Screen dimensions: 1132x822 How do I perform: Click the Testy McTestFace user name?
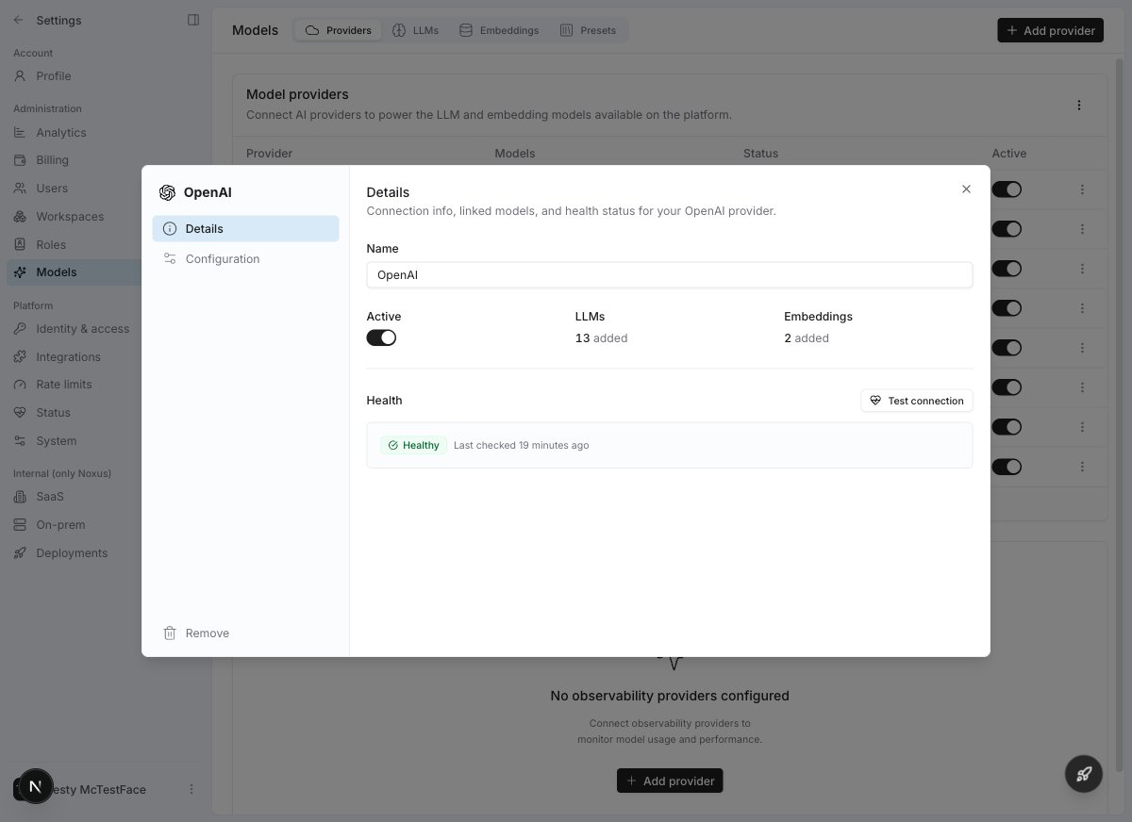pyautogui.click(x=99, y=789)
